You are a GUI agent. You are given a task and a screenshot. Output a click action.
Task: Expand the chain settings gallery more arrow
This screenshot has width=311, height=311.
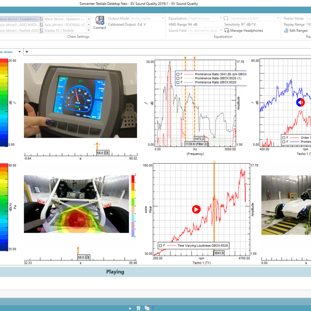click(x=89, y=30)
